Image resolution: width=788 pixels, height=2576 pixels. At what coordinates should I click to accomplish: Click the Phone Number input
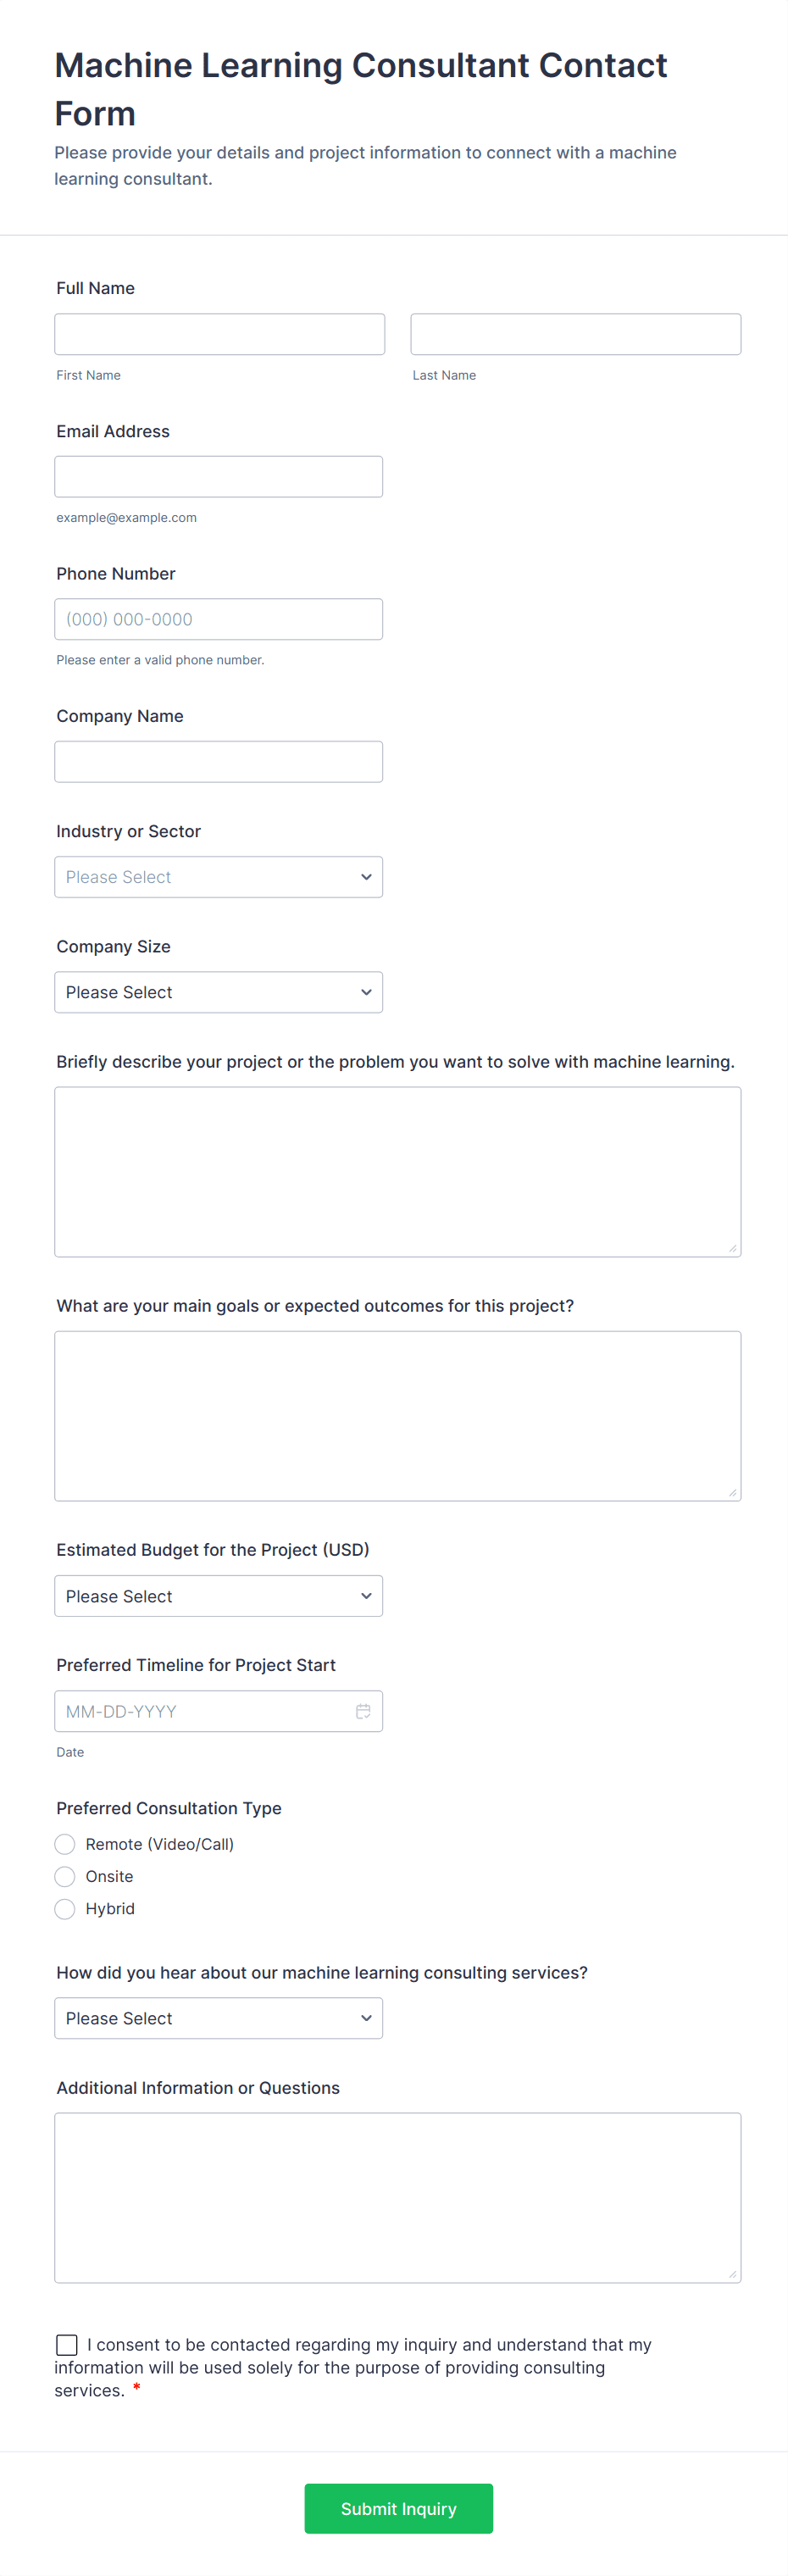click(218, 618)
